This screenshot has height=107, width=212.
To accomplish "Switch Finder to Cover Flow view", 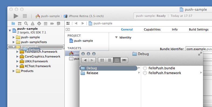I will tap(124, 60).
